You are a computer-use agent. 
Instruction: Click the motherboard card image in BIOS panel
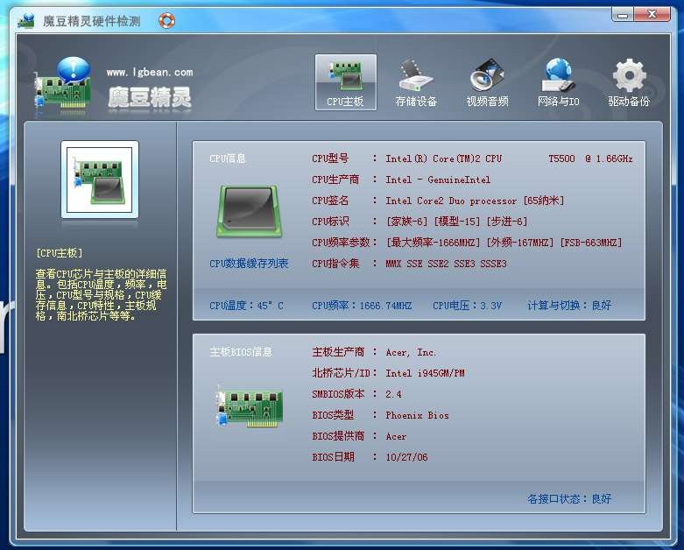(250, 405)
